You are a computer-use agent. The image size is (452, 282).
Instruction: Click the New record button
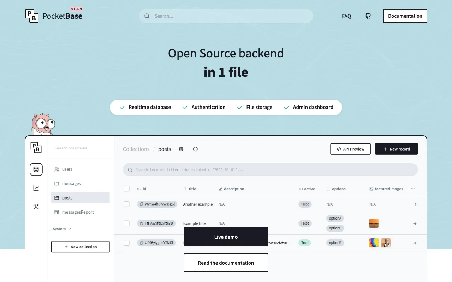coord(396,149)
